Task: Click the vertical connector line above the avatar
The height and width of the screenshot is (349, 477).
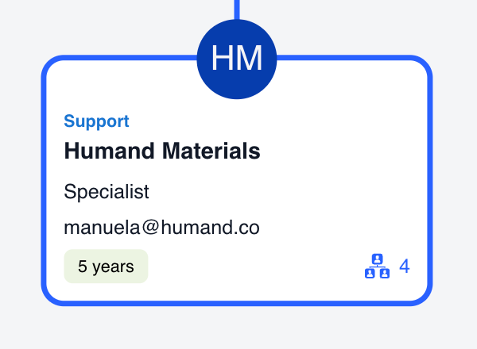Action: point(237,8)
